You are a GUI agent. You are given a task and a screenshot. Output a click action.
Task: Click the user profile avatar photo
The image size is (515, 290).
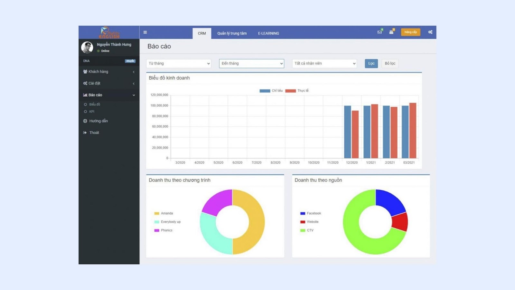[87, 47]
